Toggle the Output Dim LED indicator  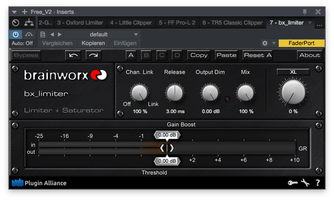[x=227, y=99]
